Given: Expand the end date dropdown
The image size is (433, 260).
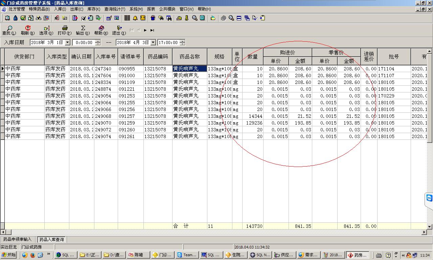Looking at the screenshot, I should tap(153, 42).
